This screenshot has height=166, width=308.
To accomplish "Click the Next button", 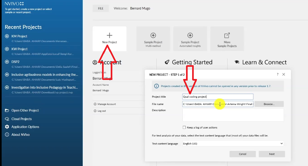I will [272, 154].
